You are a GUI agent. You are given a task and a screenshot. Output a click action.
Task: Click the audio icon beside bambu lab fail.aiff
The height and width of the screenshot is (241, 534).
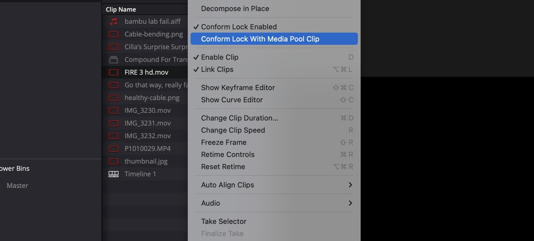pyautogui.click(x=113, y=21)
